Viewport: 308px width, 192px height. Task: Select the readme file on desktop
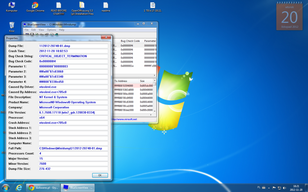pos(106,7)
